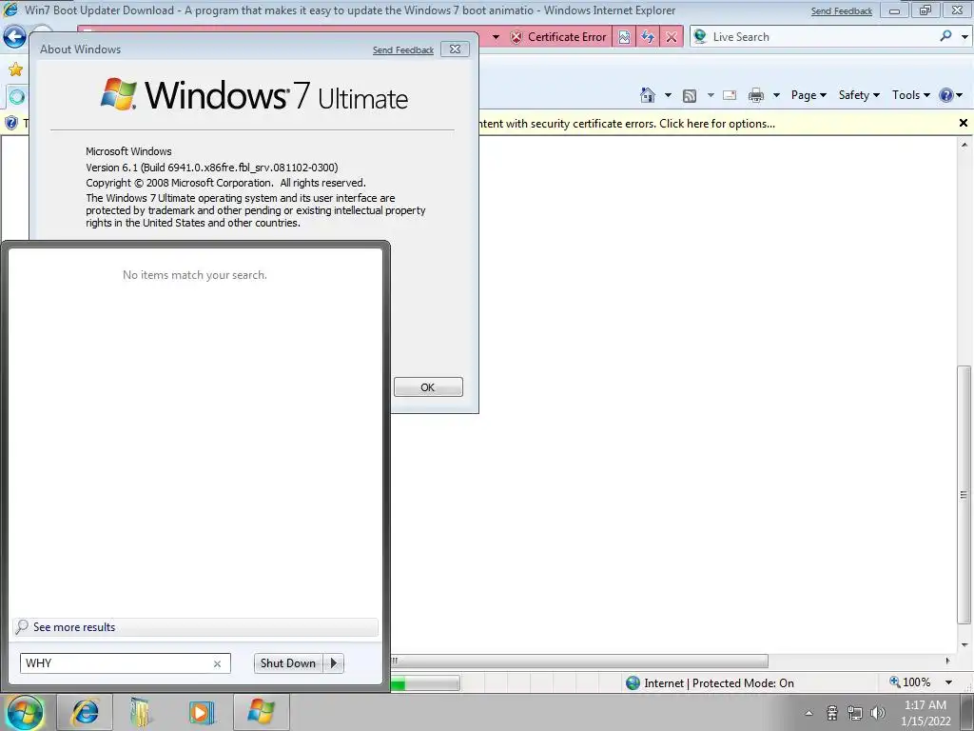974x731 pixels.
Task: Click No items match your search text
Action: pos(195,275)
